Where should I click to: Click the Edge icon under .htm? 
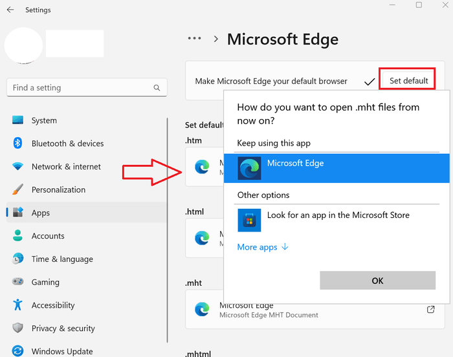click(x=202, y=167)
